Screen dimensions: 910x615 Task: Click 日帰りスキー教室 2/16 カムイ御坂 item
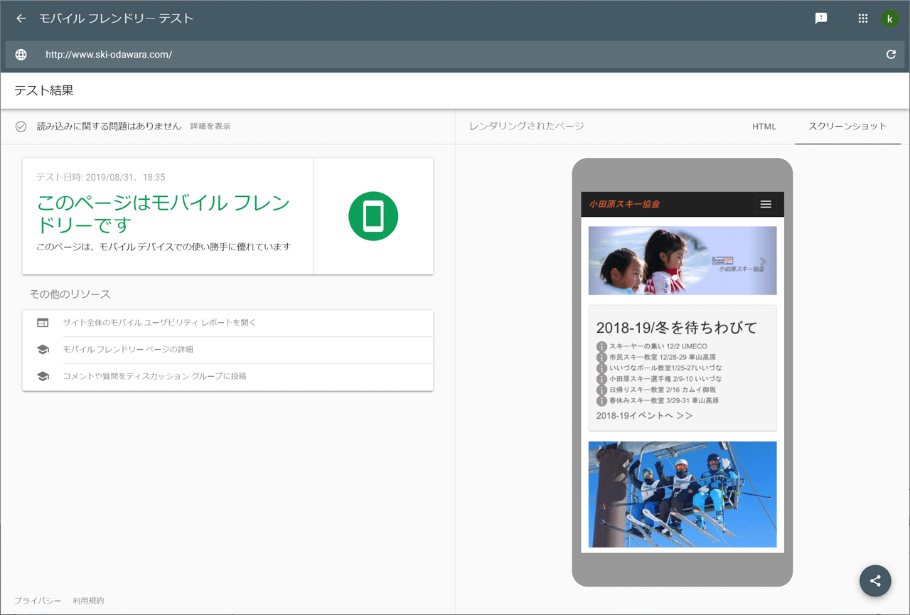pos(663,390)
